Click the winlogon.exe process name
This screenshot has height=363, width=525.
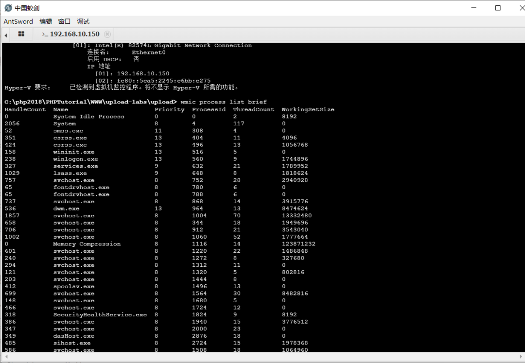76,159
